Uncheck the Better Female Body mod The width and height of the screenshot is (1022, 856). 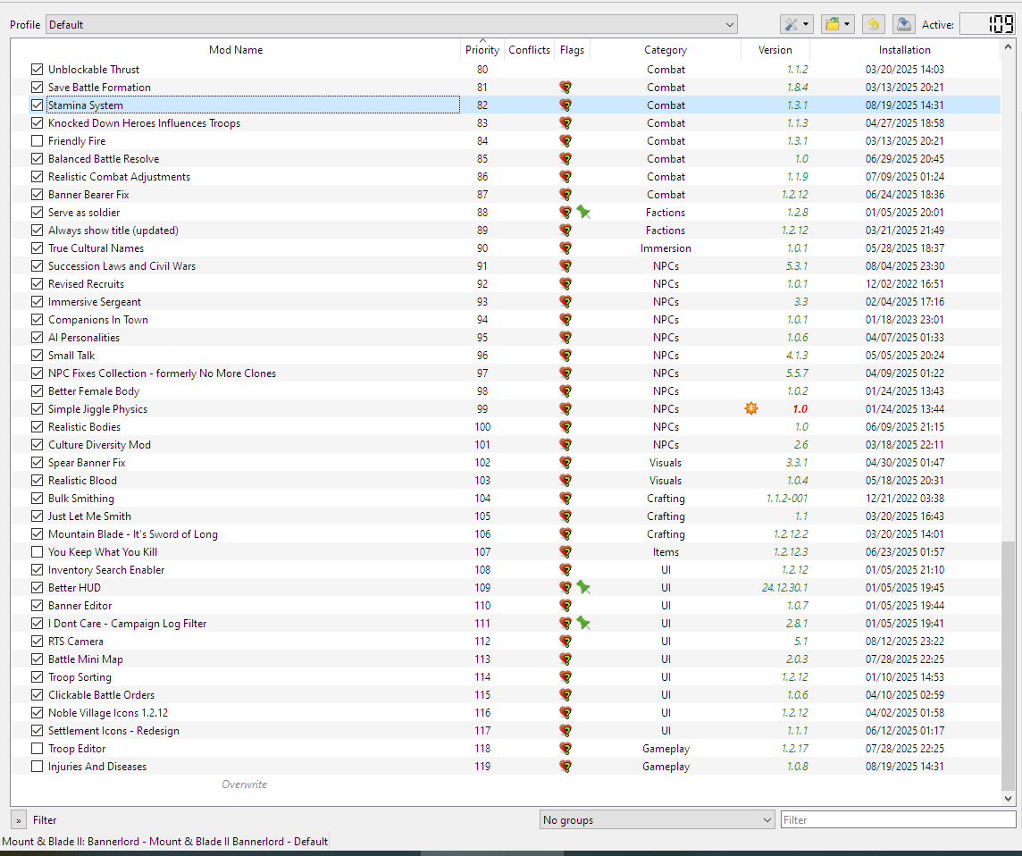(38, 391)
